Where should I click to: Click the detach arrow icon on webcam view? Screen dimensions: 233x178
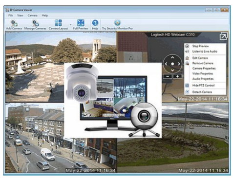point(223,36)
